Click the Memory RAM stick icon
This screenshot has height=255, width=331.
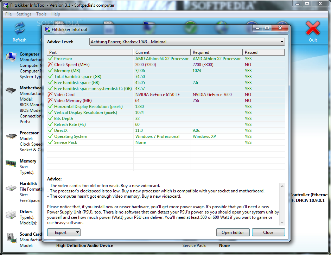(11, 163)
